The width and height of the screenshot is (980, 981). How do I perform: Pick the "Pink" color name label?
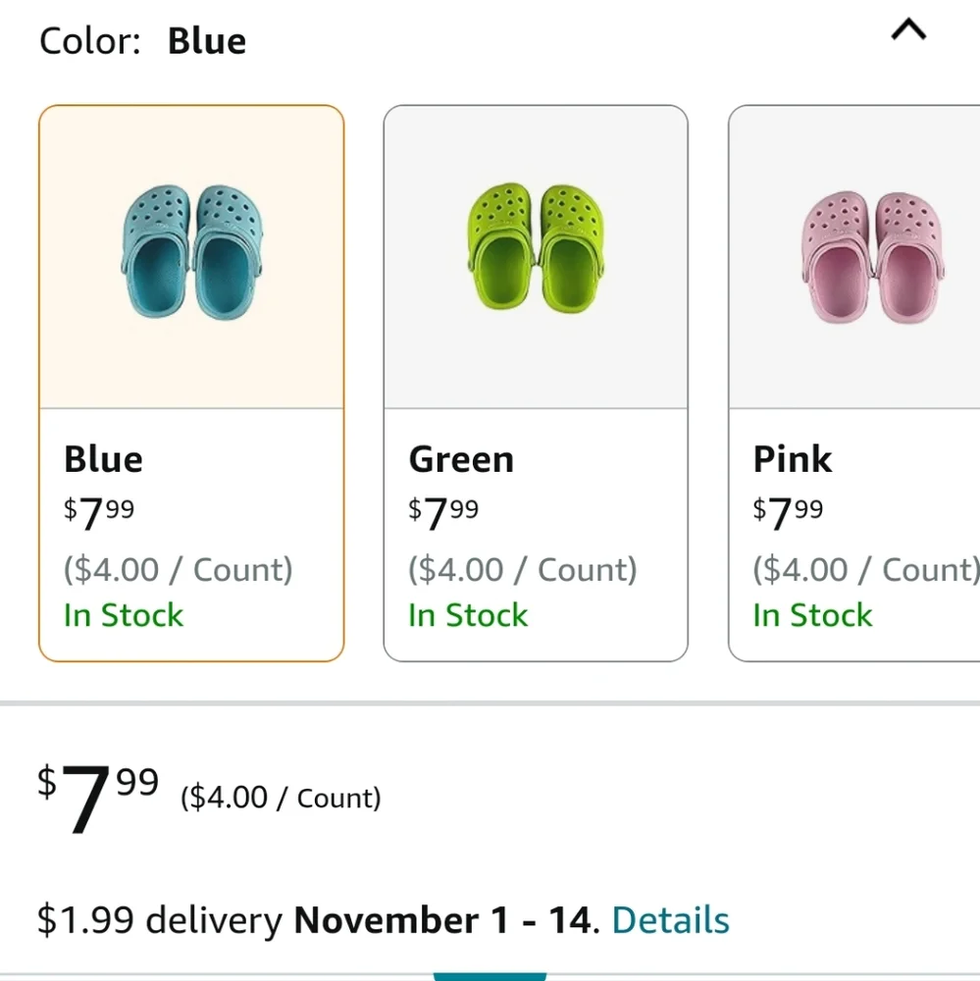793,459
